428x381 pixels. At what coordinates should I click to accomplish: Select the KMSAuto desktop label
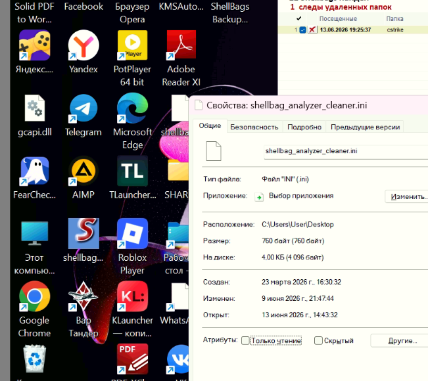click(x=181, y=7)
